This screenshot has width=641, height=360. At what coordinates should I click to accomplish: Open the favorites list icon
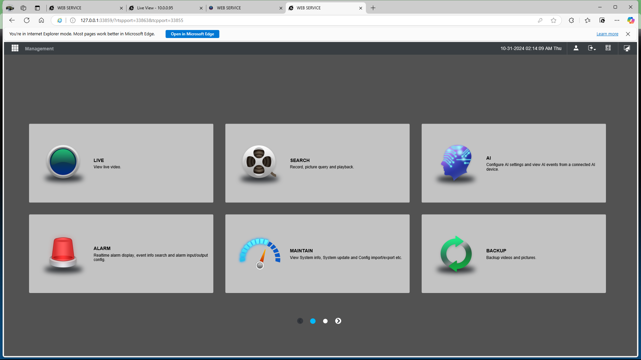[x=588, y=20]
